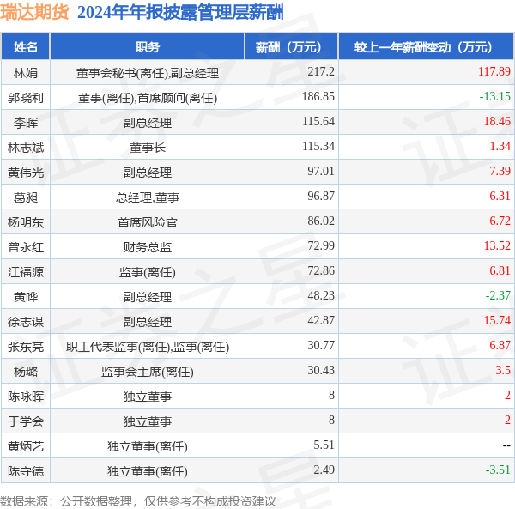This screenshot has width=515, height=509.
Task: Click the change value 15.74
Action: point(497,320)
